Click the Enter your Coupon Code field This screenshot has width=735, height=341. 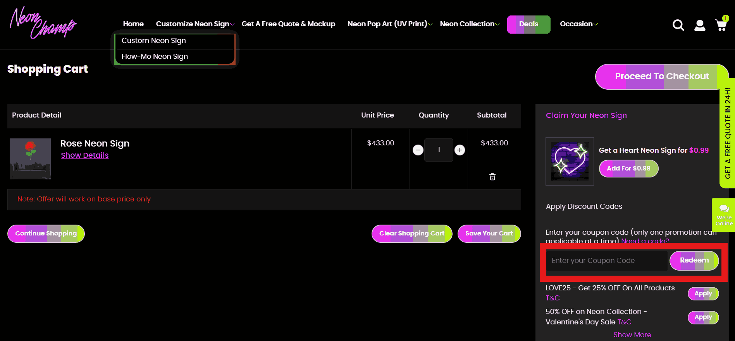click(606, 261)
